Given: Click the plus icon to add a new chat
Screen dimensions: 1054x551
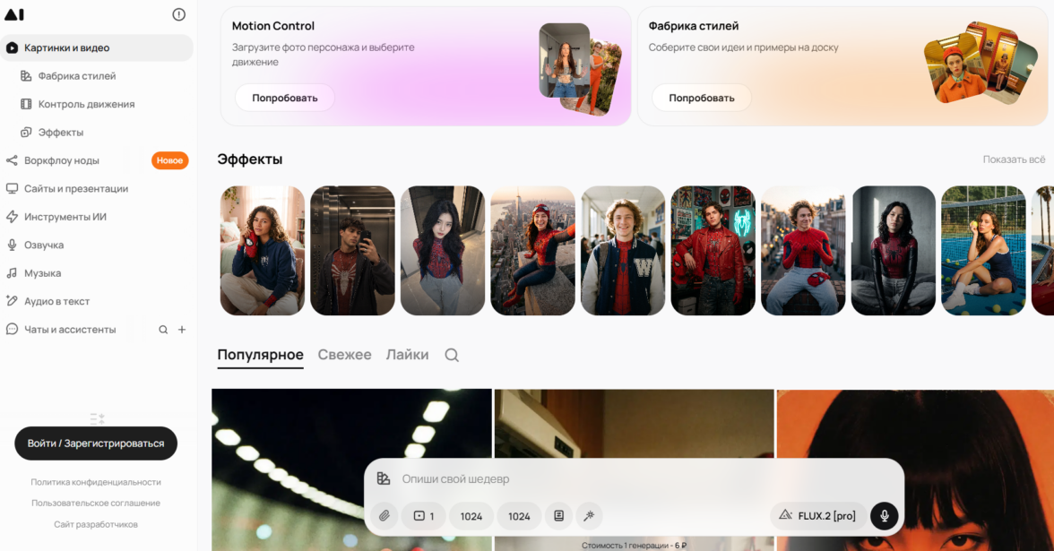Looking at the screenshot, I should 182,330.
